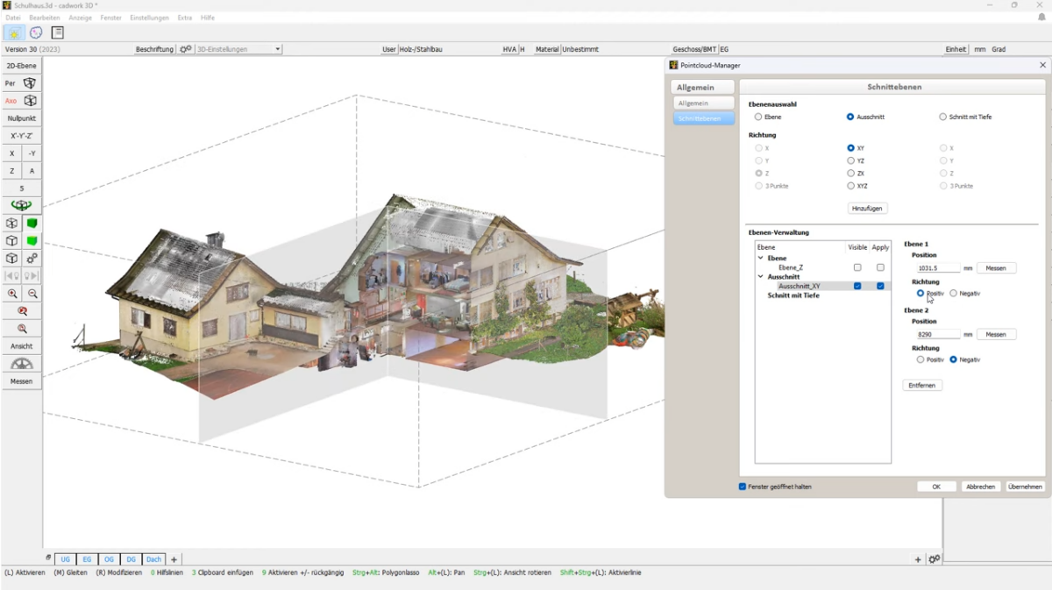Click the Hinzufügen button
This screenshot has width=1052, height=590.
868,209
